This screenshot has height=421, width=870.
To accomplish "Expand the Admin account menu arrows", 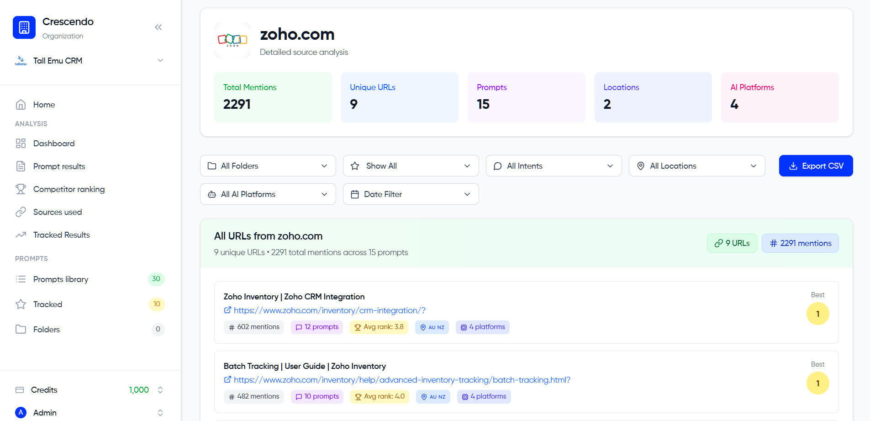I will click(160, 413).
